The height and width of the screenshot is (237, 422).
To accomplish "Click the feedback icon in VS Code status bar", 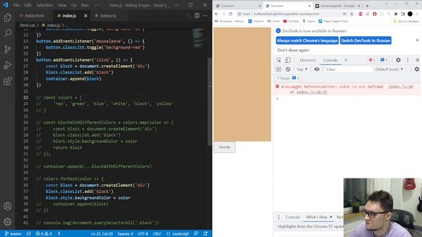I will 196,234.
